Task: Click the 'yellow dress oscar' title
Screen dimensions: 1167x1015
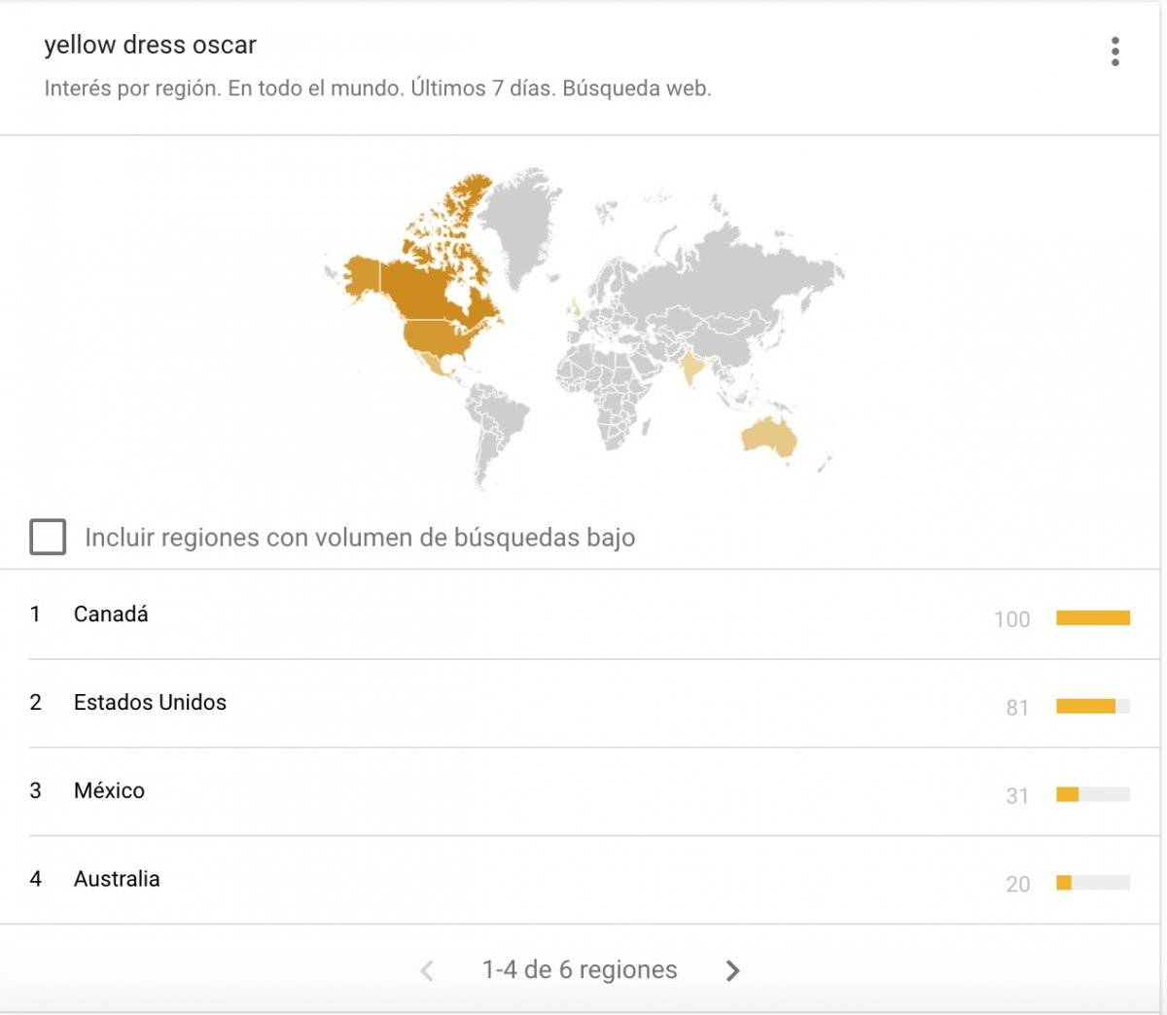Action: coord(150,45)
